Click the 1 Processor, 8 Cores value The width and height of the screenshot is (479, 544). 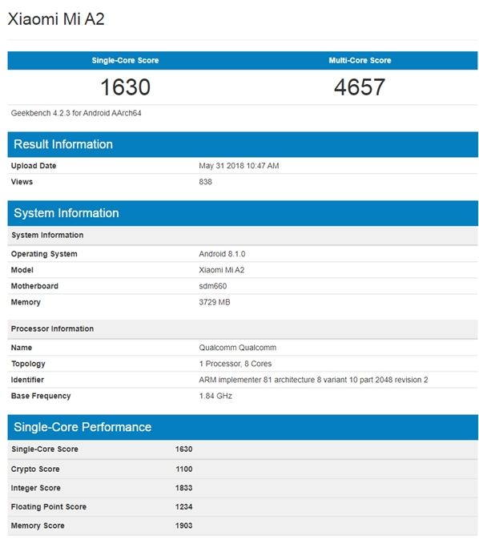[235, 364]
